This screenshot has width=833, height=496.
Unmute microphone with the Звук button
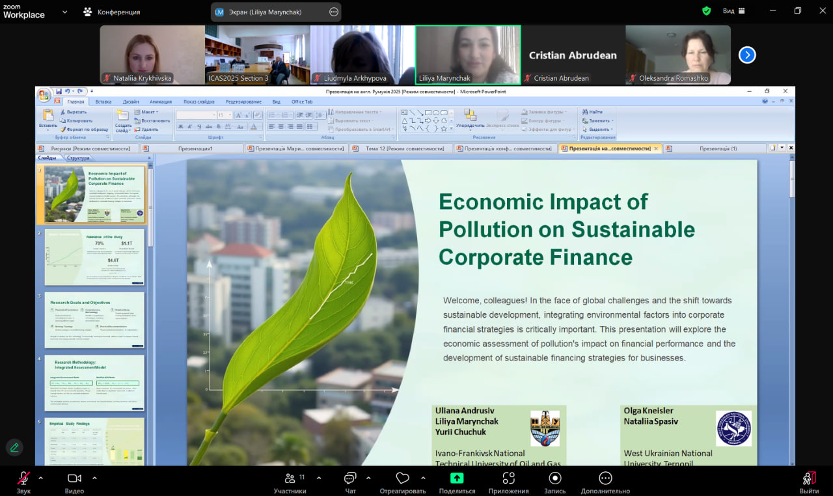pos(23,482)
